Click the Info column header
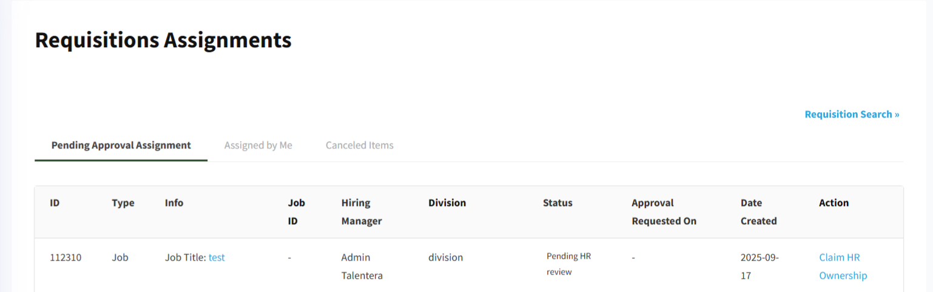Viewport: 933px width, 292px height. click(174, 203)
